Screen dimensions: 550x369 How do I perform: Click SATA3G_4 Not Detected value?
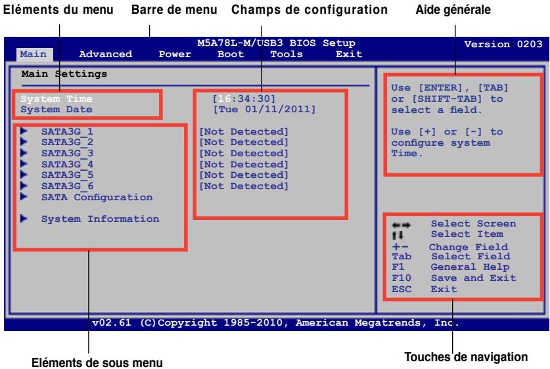(x=244, y=164)
